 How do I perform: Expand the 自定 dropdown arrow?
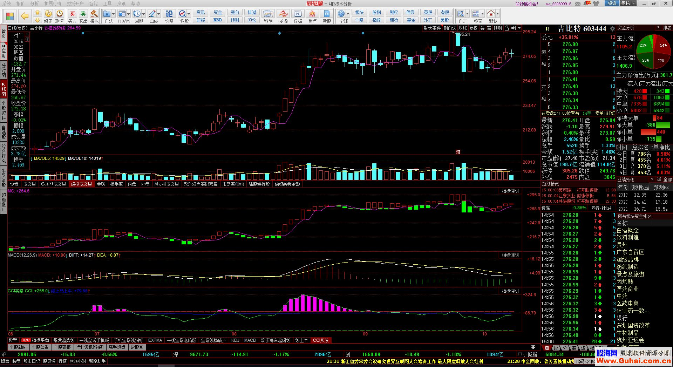pos(468,14)
